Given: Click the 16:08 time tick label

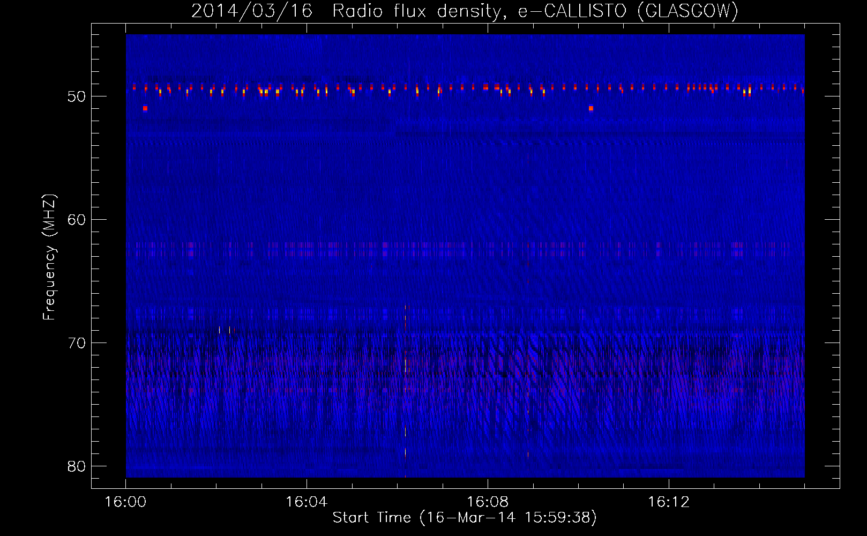Looking at the screenshot, I should click(x=488, y=502).
